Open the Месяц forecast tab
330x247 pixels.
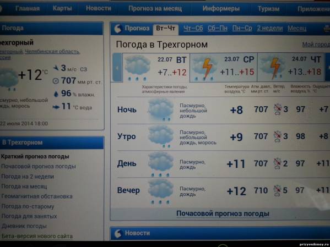[x=297, y=28]
